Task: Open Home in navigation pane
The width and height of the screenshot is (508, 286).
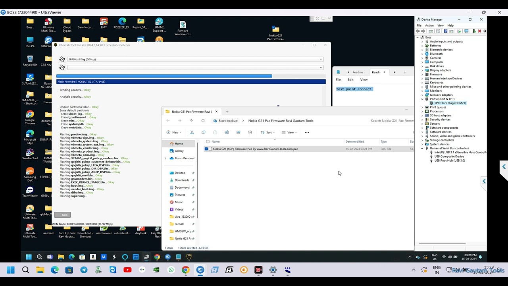Action: pos(179,143)
